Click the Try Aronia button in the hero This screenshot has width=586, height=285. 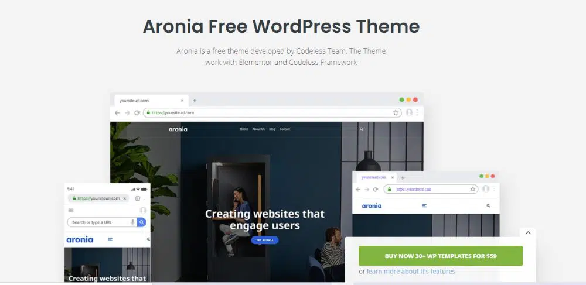pos(264,240)
